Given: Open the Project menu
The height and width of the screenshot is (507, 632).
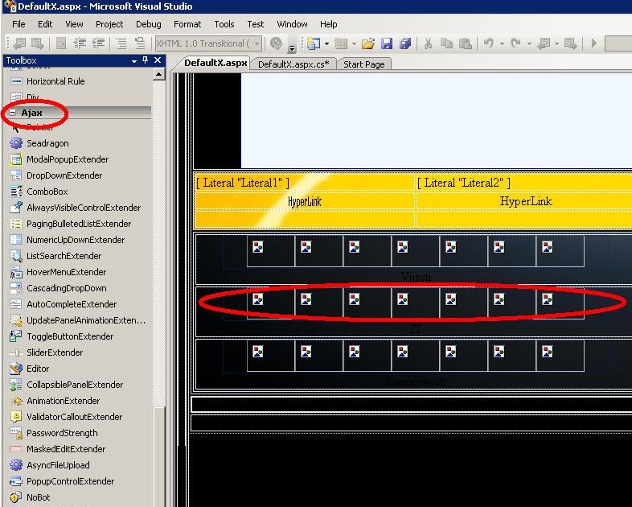Looking at the screenshot, I should click(x=109, y=24).
